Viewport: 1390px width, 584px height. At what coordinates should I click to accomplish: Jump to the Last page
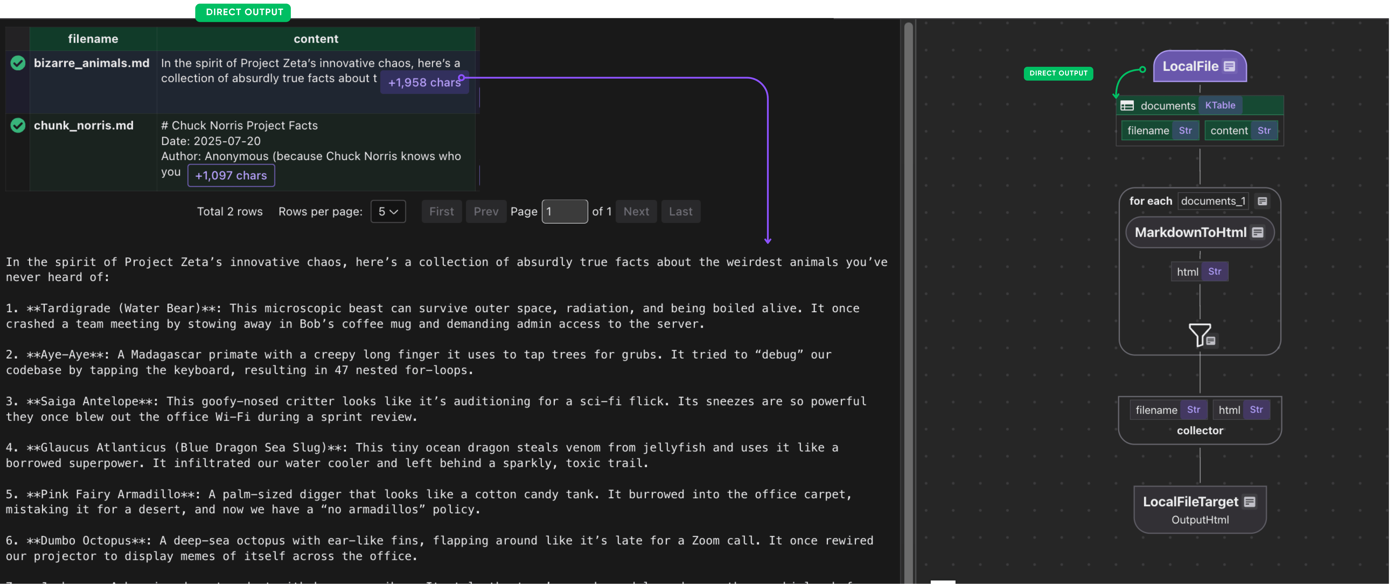click(681, 211)
